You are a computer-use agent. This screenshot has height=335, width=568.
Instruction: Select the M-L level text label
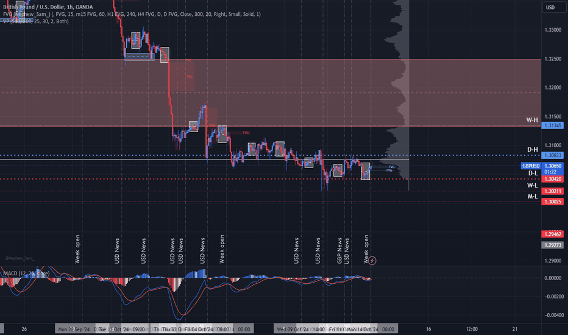(533, 196)
